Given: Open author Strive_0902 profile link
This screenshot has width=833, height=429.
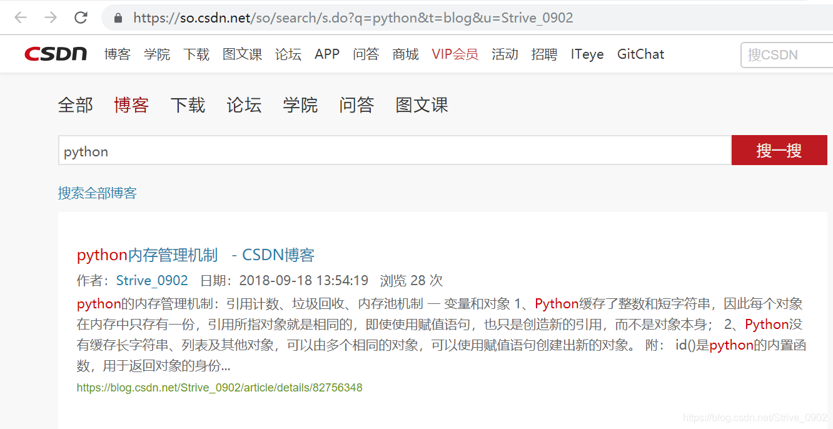Looking at the screenshot, I should tap(152, 280).
